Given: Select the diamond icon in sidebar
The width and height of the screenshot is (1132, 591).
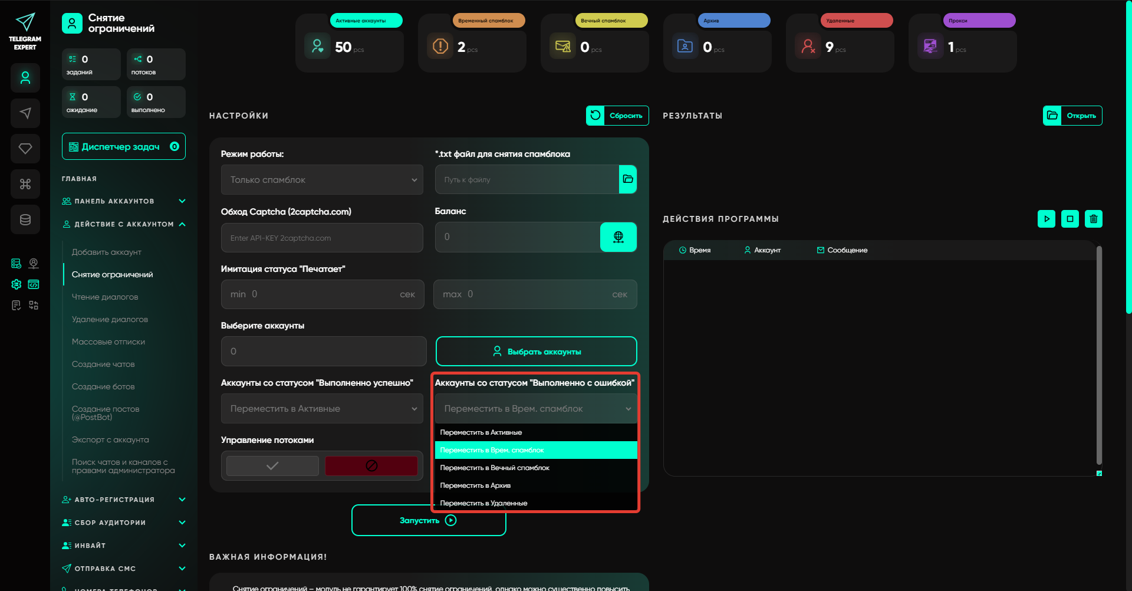Looking at the screenshot, I should pos(25,149).
